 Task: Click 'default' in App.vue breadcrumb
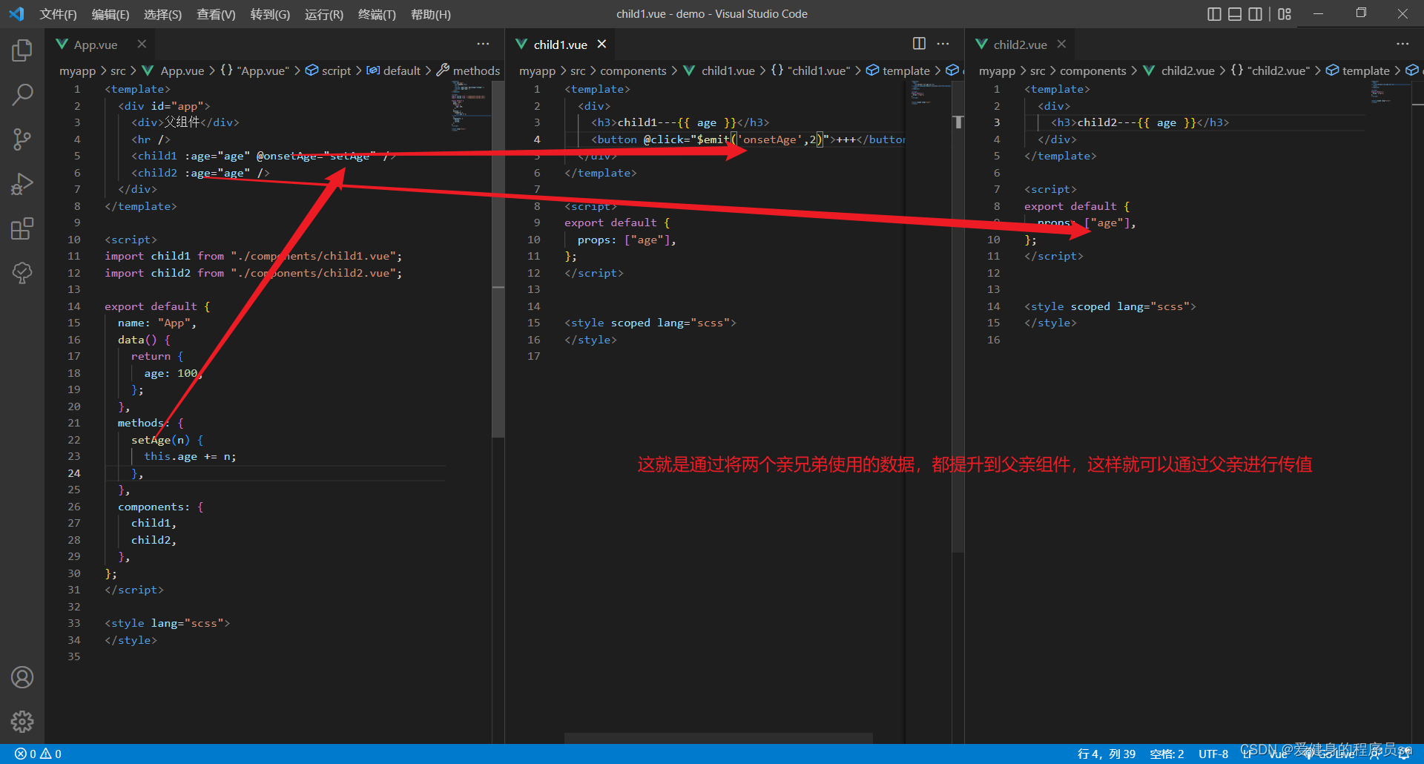point(401,70)
